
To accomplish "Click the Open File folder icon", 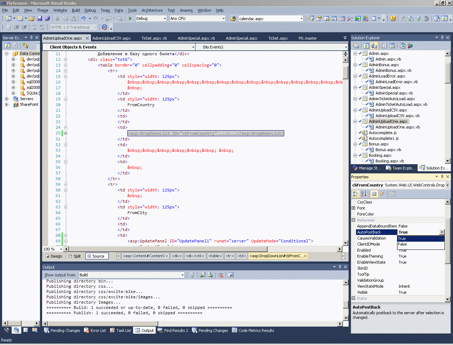I will [32, 18].
